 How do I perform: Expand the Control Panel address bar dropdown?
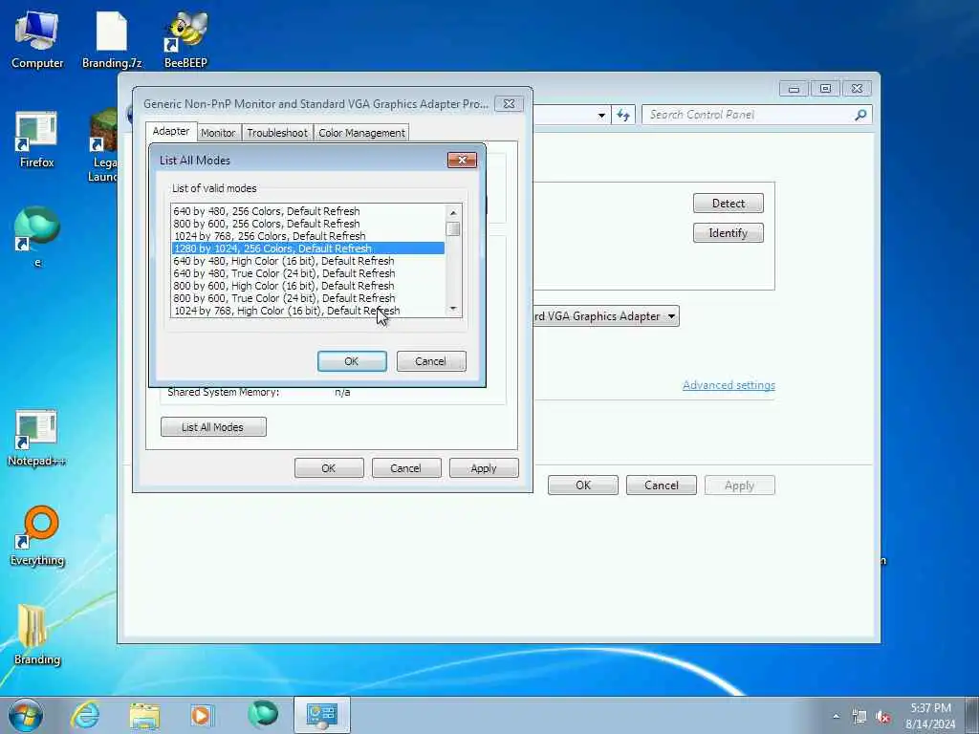(x=601, y=116)
